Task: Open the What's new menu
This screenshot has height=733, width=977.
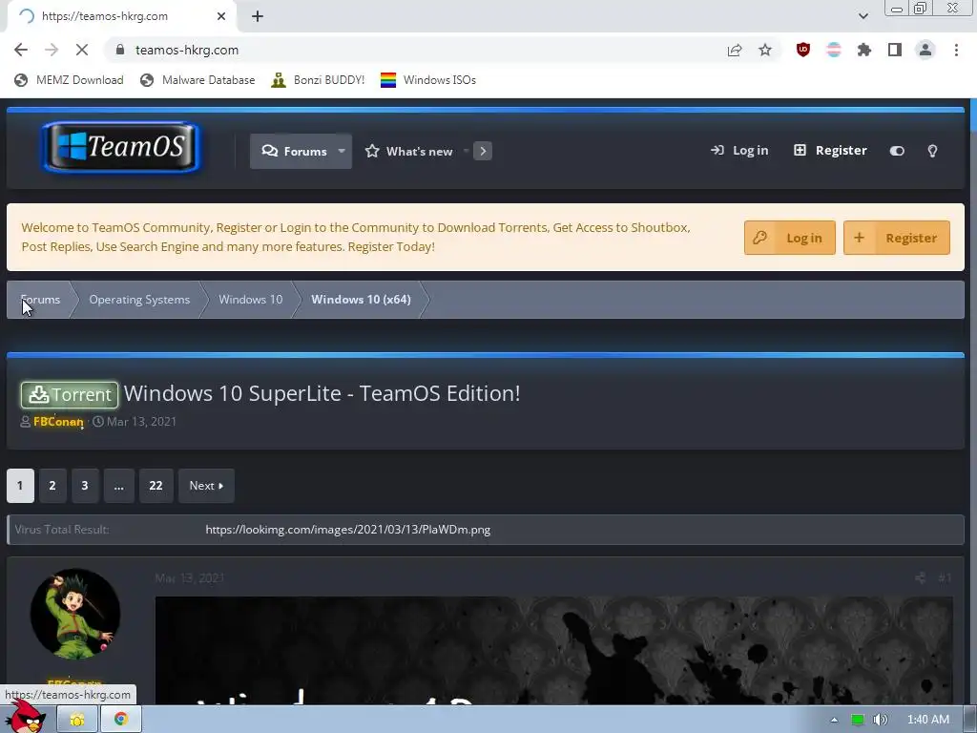Action: (x=409, y=152)
